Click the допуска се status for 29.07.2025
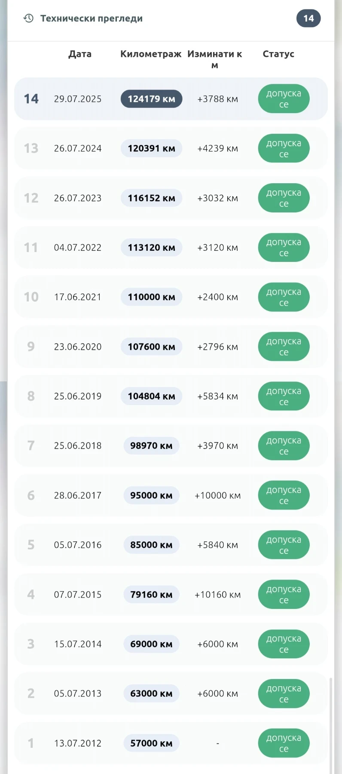342x774 pixels. pyautogui.click(x=284, y=99)
